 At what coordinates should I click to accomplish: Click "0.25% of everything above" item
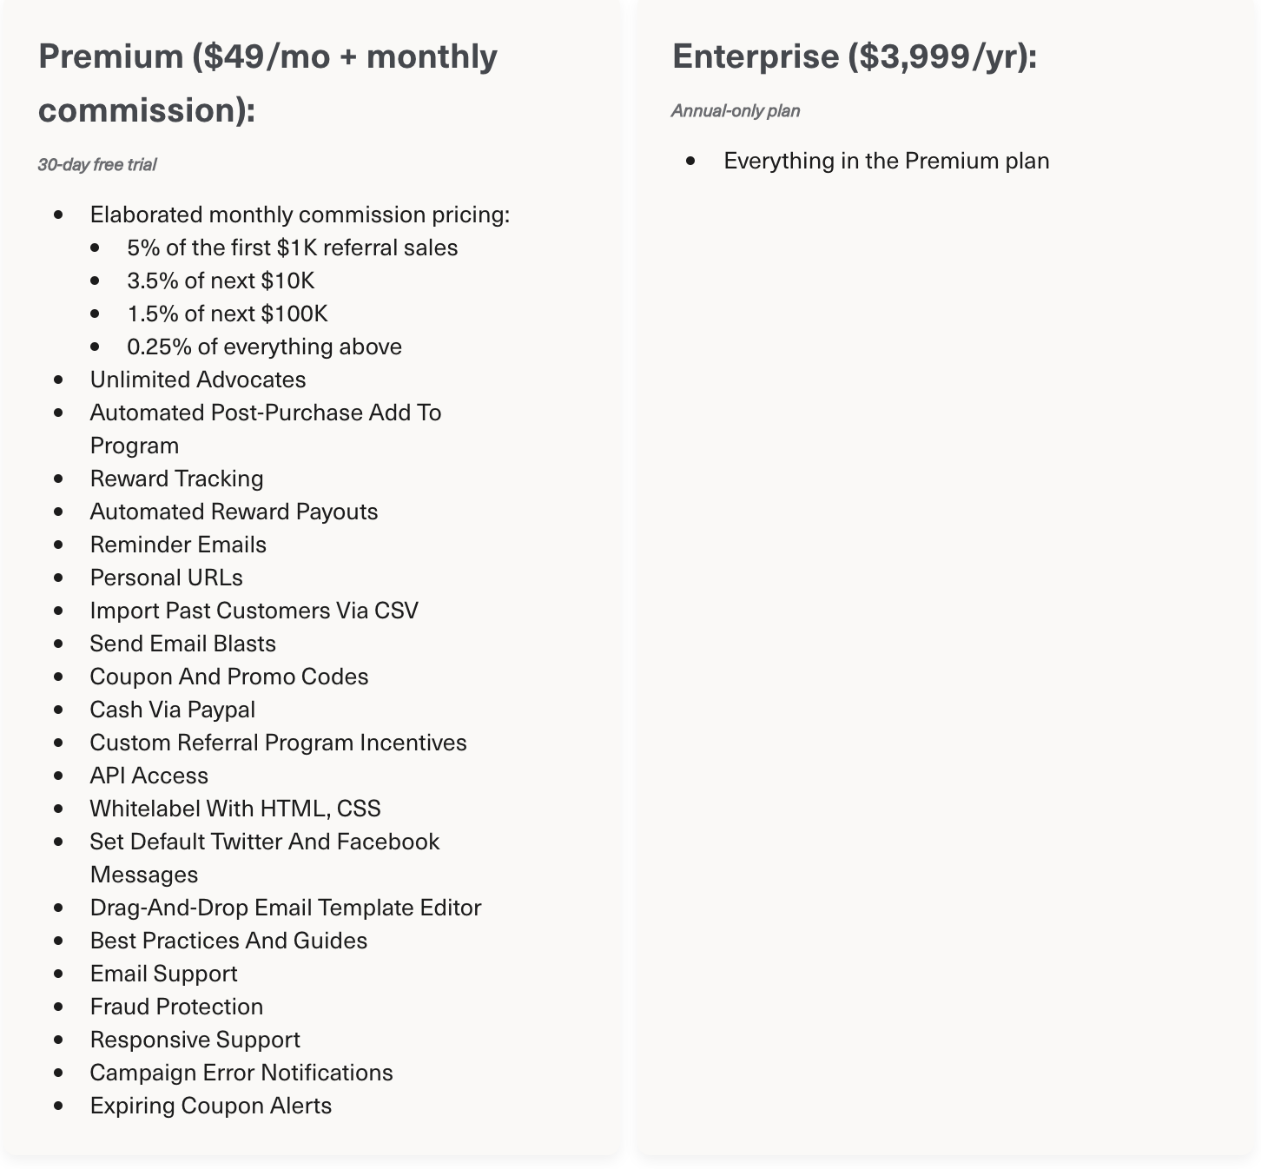tap(264, 347)
